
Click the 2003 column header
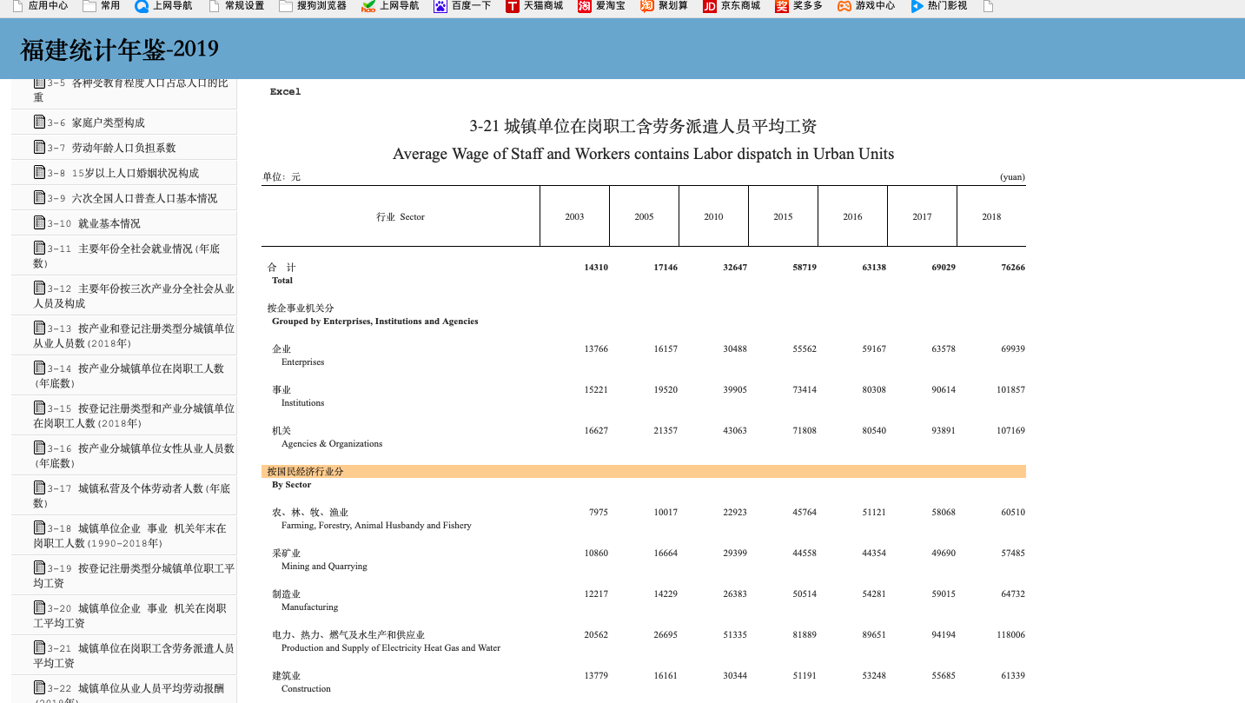[574, 216]
